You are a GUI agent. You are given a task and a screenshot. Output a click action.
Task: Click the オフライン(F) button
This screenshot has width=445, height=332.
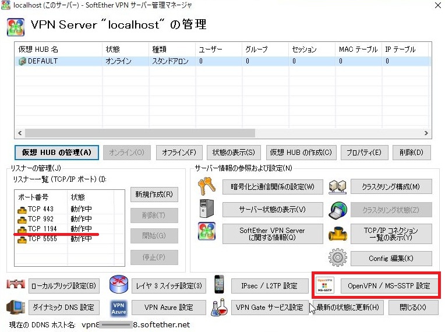tap(179, 153)
